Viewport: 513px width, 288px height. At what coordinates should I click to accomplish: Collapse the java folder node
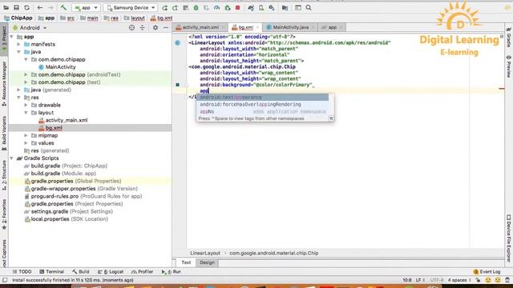[x=19, y=51]
